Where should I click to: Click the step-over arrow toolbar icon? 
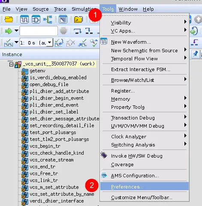pos(78,31)
